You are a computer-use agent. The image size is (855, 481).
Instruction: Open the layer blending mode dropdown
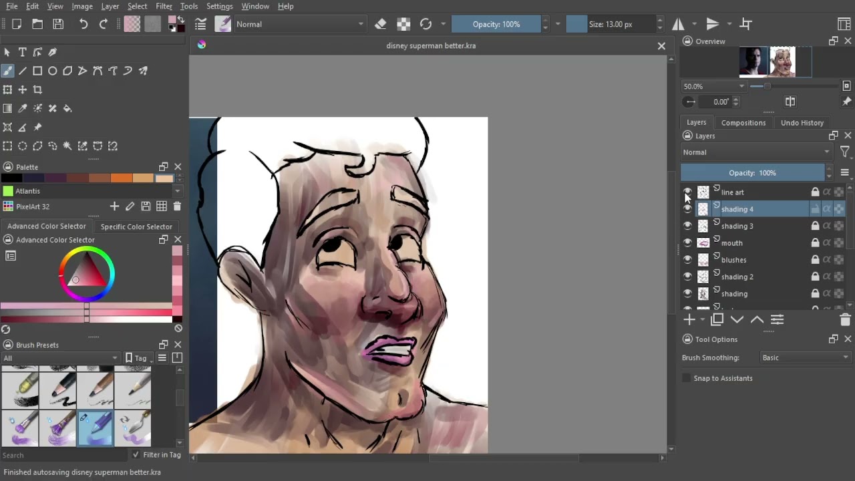point(755,152)
